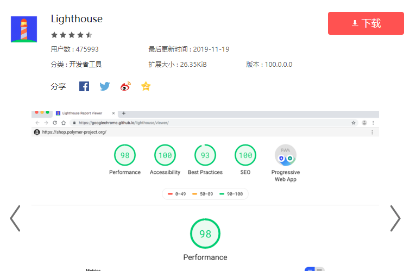Share via the Twitter bird icon
410x271 pixels.
pyautogui.click(x=105, y=86)
